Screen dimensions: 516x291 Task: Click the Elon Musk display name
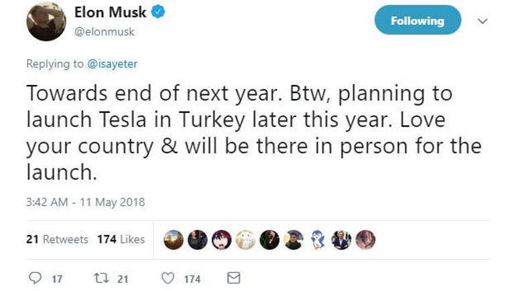coord(110,13)
